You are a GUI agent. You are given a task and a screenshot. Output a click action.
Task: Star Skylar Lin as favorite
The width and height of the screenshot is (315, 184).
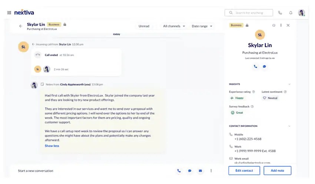[x=274, y=26]
